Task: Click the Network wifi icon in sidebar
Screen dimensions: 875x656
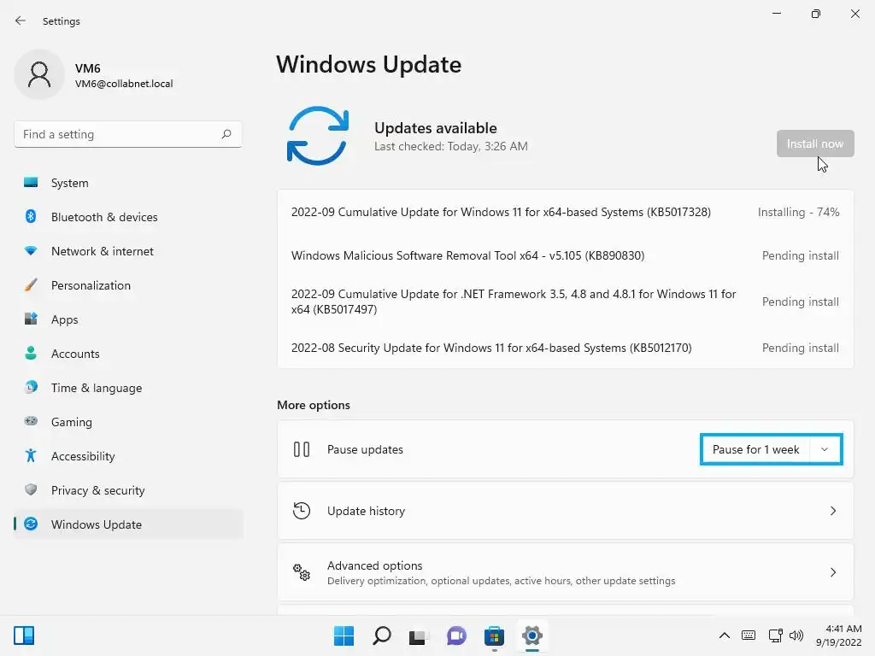Action: tap(31, 251)
